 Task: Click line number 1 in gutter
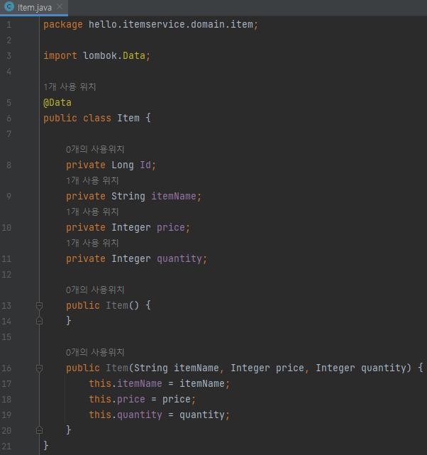(9, 25)
